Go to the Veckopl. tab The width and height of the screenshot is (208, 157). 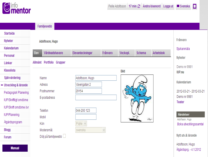coord(127,53)
